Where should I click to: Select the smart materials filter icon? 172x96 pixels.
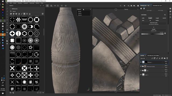click(x=14, y=14)
